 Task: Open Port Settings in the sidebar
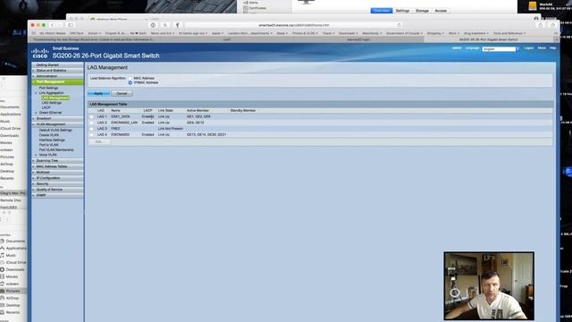[x=48, y=88]
